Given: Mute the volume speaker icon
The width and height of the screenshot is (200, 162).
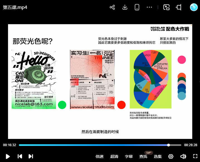Looking at the screenshot, I should (x=183, y=156).
